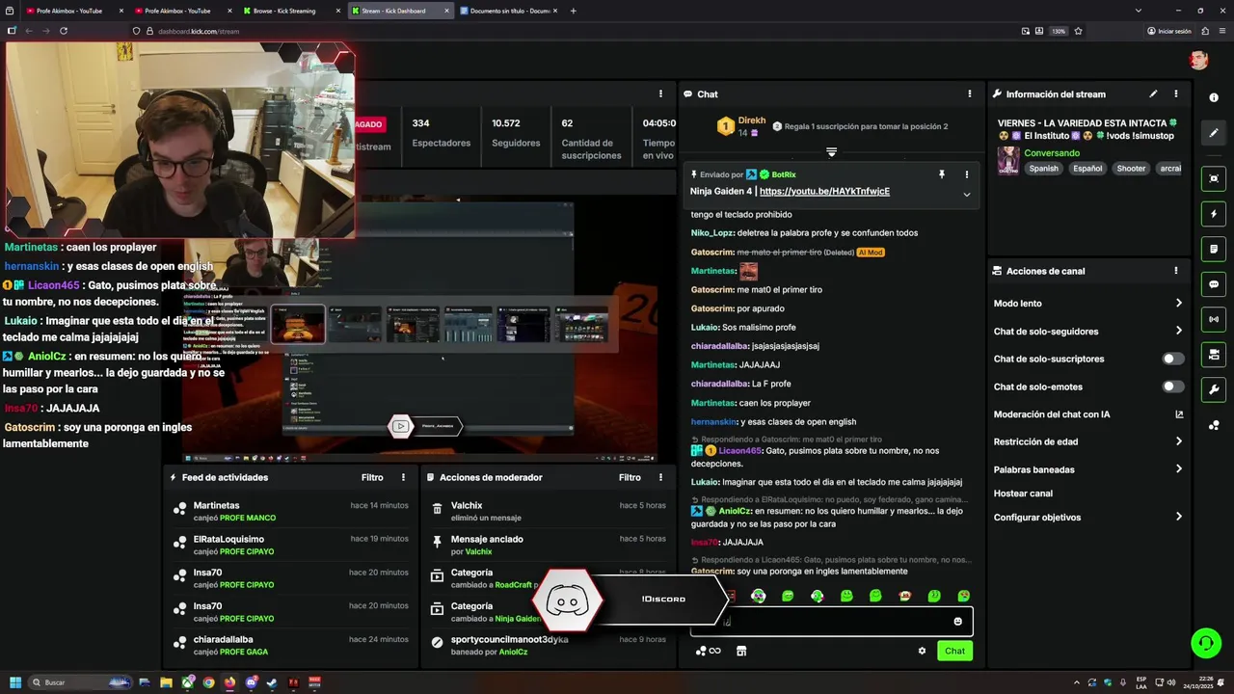This screenshot has width=1234, height=694.
Task: Expand Palabras baneadas options
Action: [x=1179, y=469]
